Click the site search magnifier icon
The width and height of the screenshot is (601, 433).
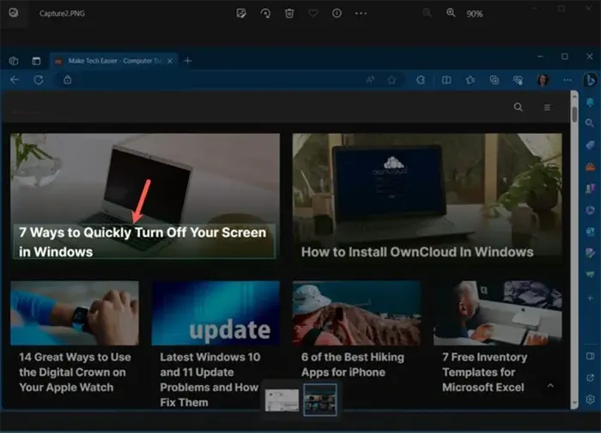(x=518, y=107)
